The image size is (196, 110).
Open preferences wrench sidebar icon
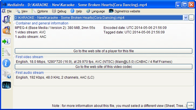[6, 52]
